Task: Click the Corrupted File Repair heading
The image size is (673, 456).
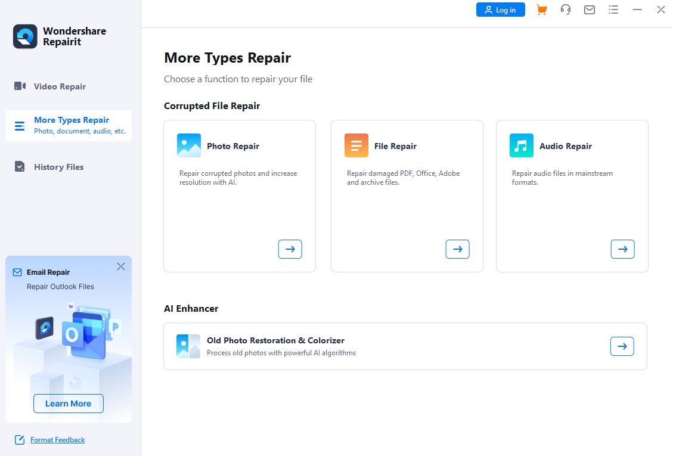Action: coord(212,106)
